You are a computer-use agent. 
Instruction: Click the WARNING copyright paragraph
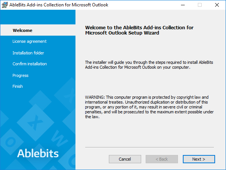[x=149, y=107]
